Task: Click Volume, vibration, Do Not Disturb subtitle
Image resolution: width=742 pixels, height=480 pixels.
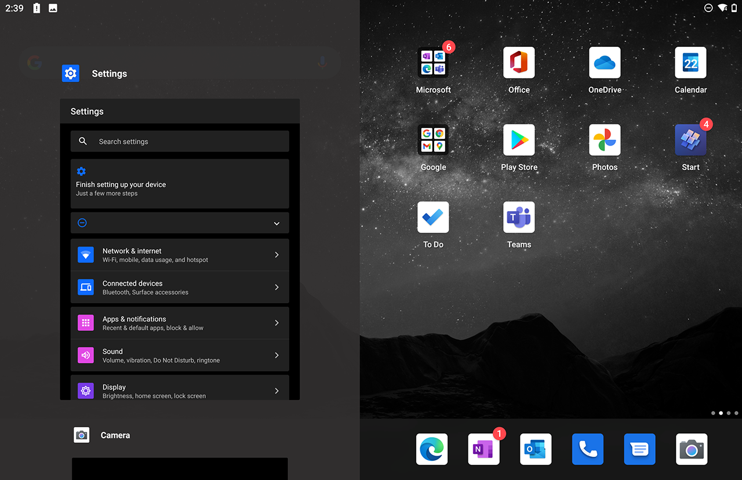Action: [161, 361]
